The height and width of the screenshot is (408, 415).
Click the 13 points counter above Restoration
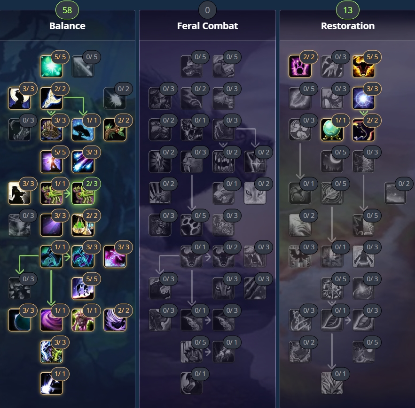point(348,10)
